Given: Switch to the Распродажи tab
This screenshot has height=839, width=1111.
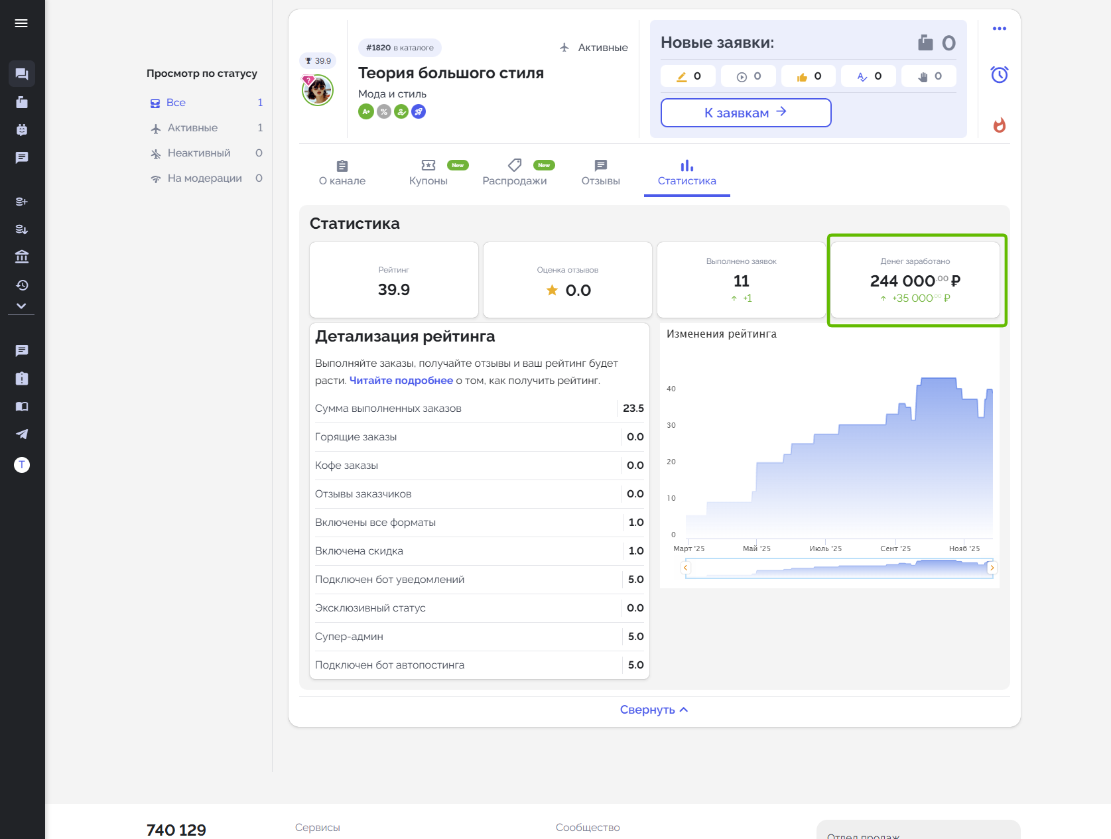Looking at the screenshot, I should pos(515,173).
